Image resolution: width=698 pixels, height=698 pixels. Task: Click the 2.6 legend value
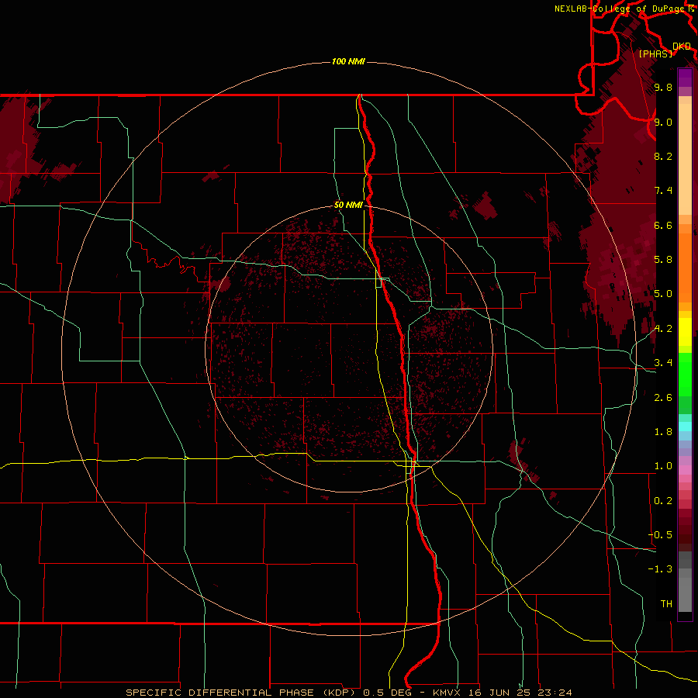tap(663, 398)
